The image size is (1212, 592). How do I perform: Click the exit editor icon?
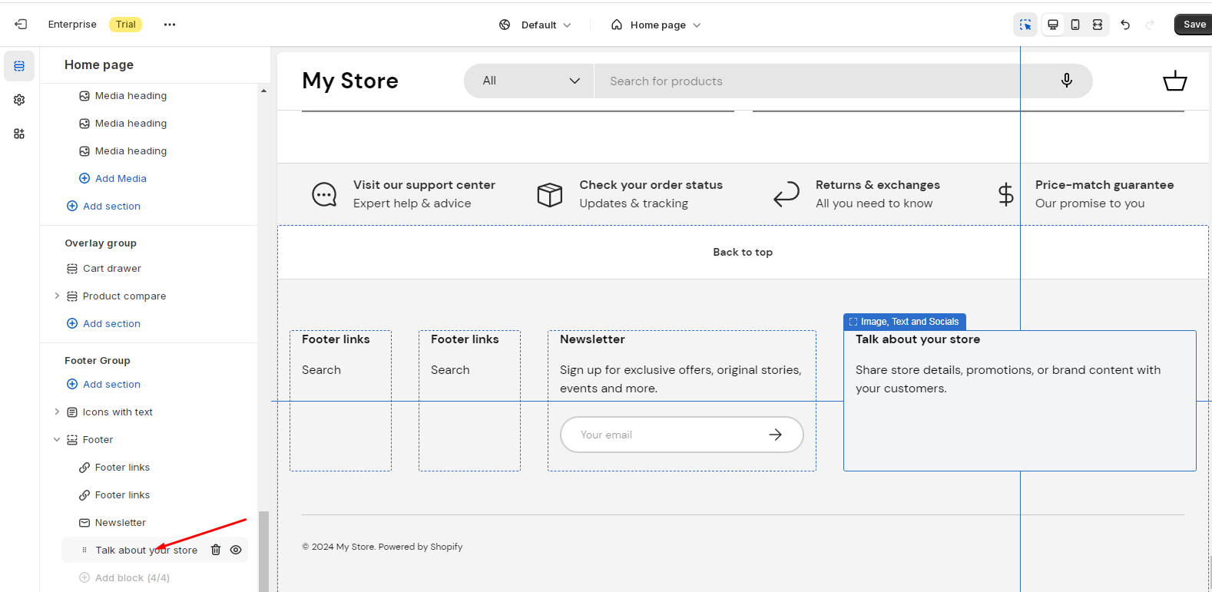coord(21,25)
